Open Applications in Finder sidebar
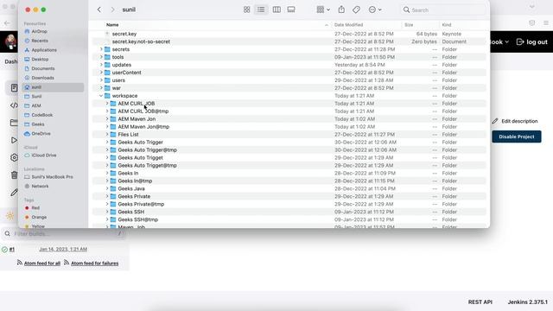553x311 pixels. point(44,50)
